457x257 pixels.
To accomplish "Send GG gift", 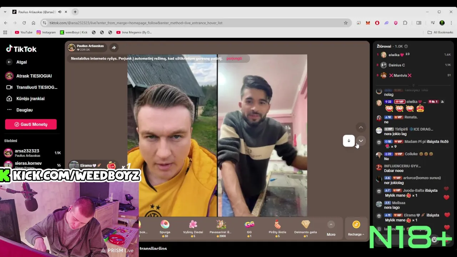I will (249, 228).
